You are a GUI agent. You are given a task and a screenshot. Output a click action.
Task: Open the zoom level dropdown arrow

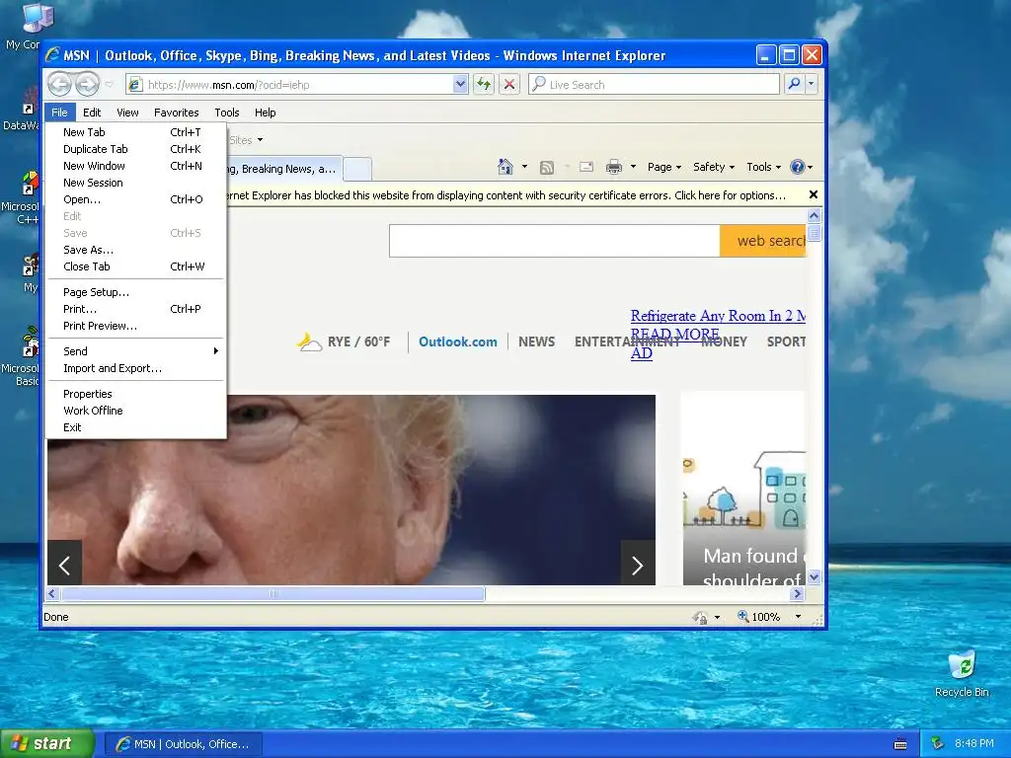pyautogui.click(x=798, y=617)
